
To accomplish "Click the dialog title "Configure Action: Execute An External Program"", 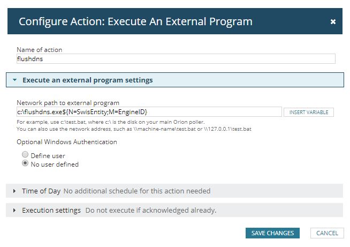I will tap(135, 22).
